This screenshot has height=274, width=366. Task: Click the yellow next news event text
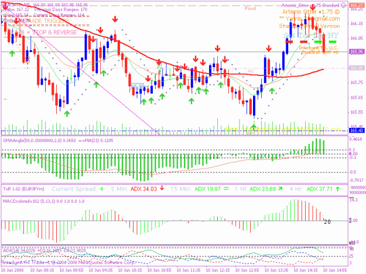pos(283,129)
